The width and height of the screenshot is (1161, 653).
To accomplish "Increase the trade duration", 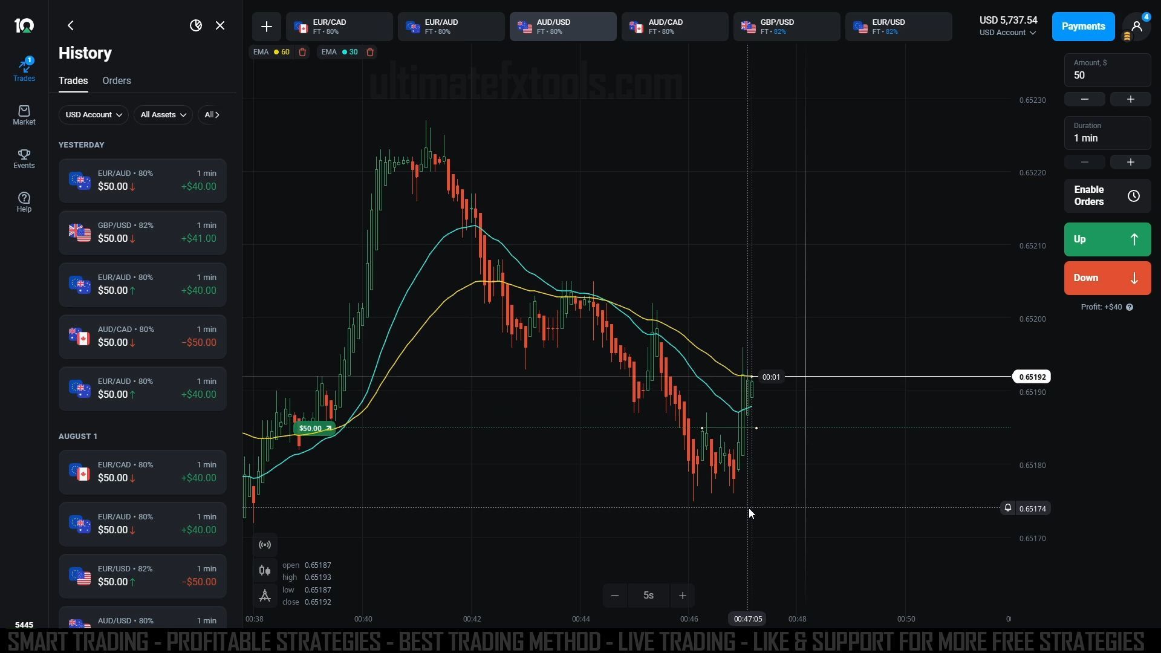I will pos(1131,162).
